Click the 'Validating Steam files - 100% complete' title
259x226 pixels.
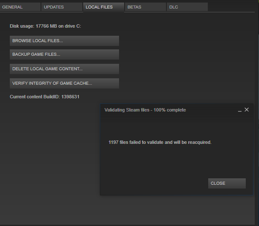pos(145,110)
